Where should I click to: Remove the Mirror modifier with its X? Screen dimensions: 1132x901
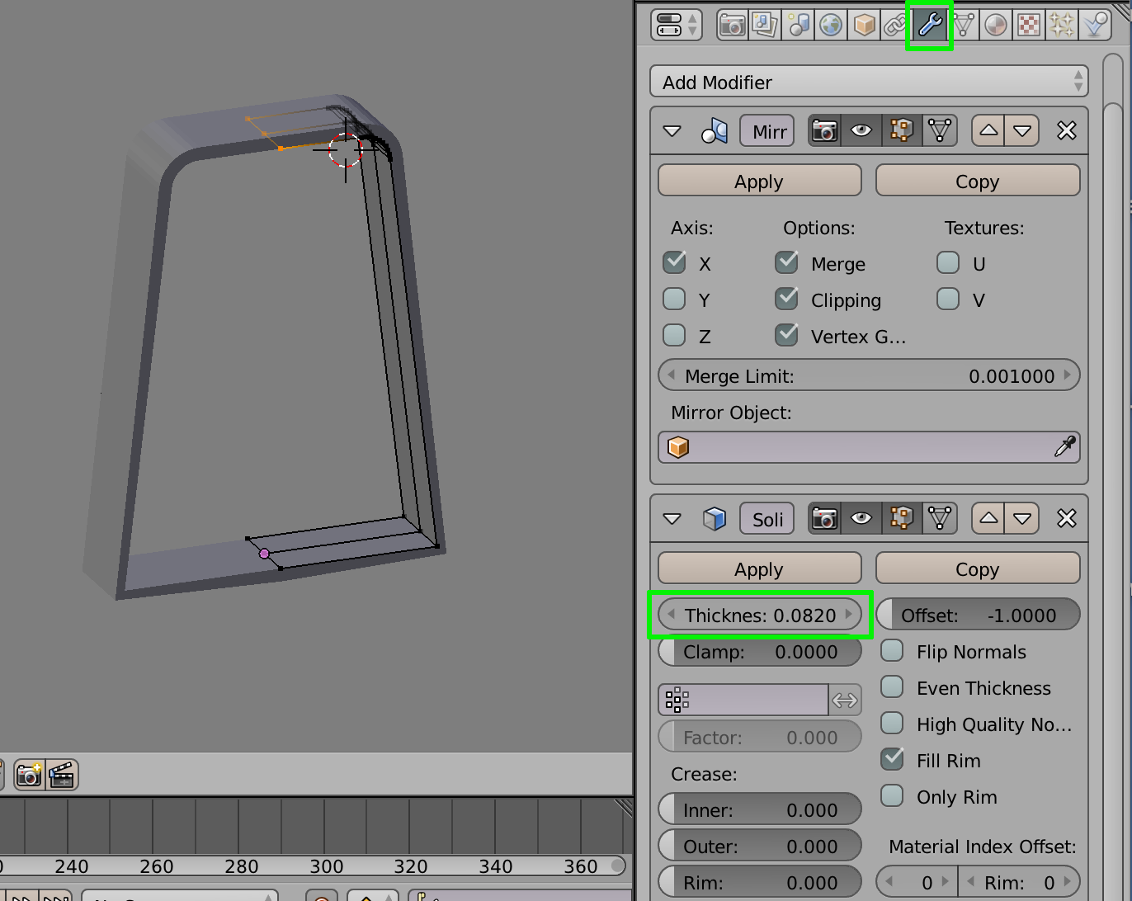tap(1067, 130)
